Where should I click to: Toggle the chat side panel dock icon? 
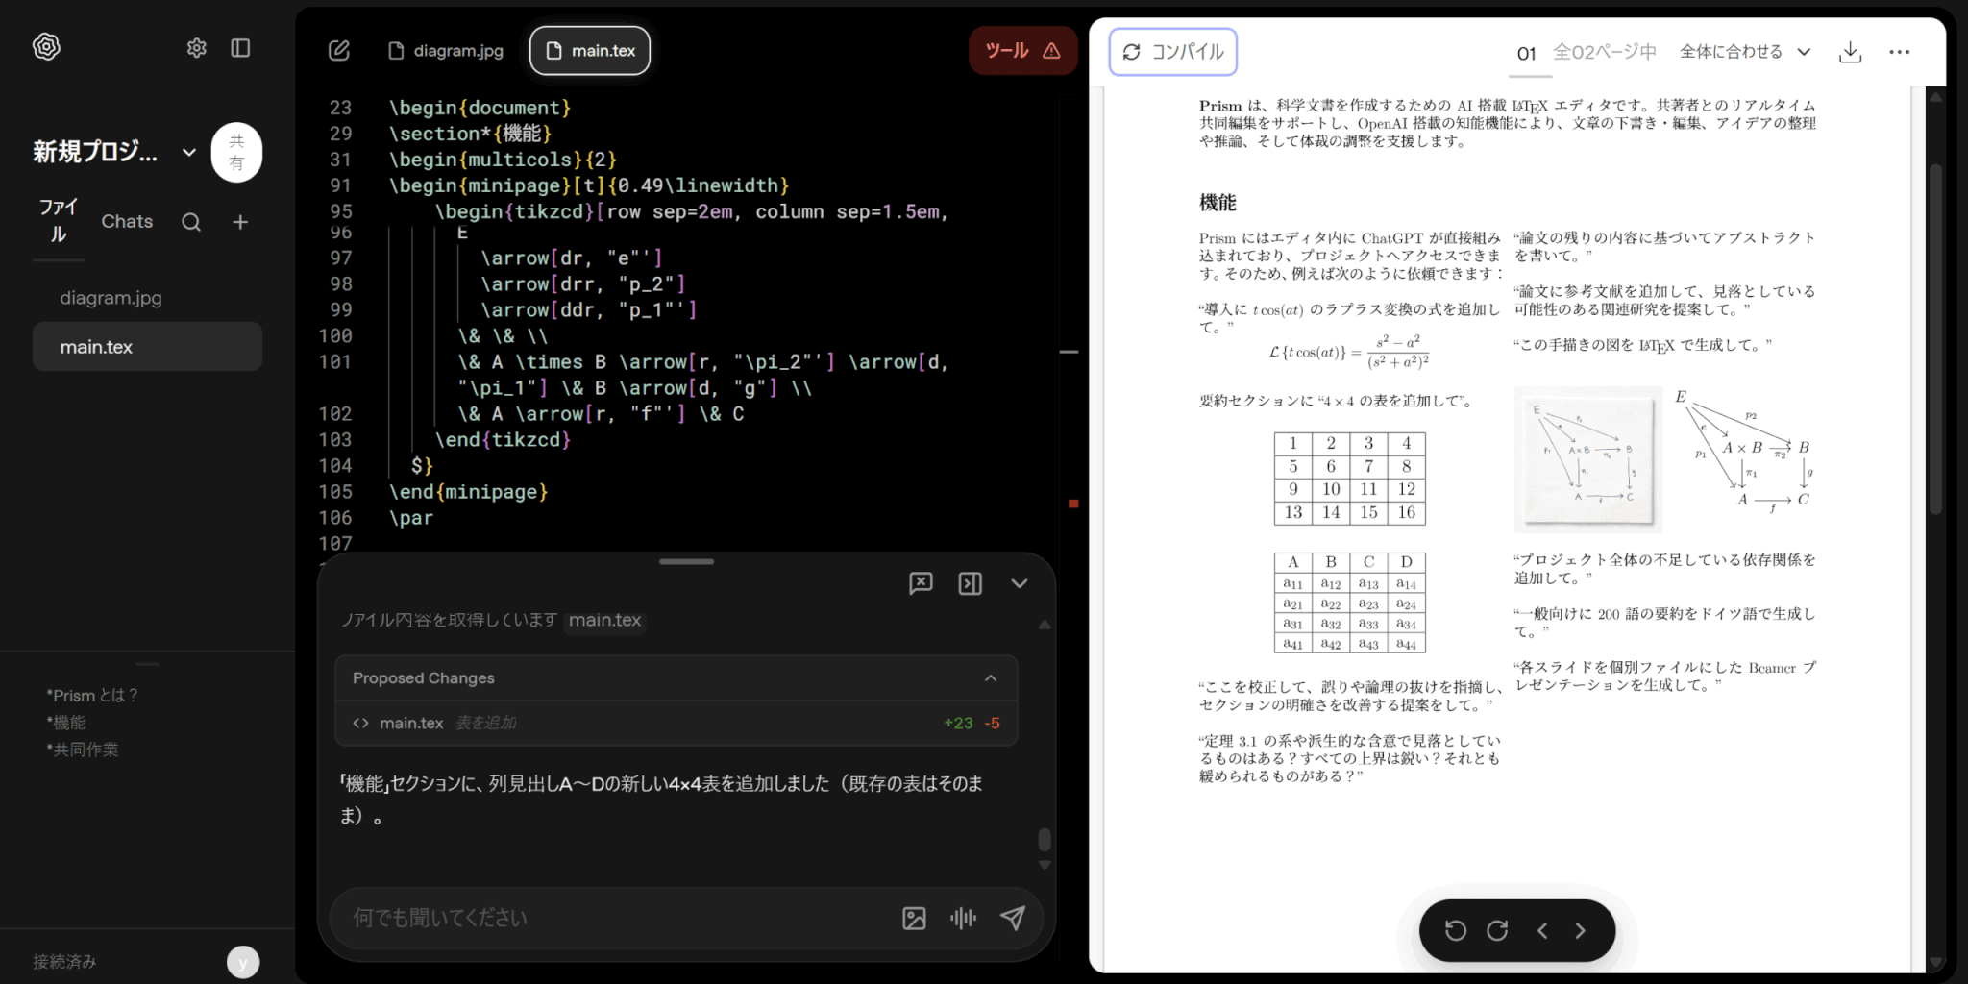click(x=970, y=583)
